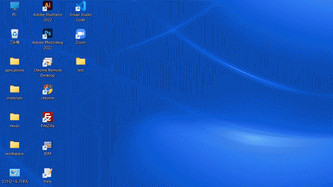
Task: Click the 'Visual Studio Code' text label
Action: (x=81, y=17)
